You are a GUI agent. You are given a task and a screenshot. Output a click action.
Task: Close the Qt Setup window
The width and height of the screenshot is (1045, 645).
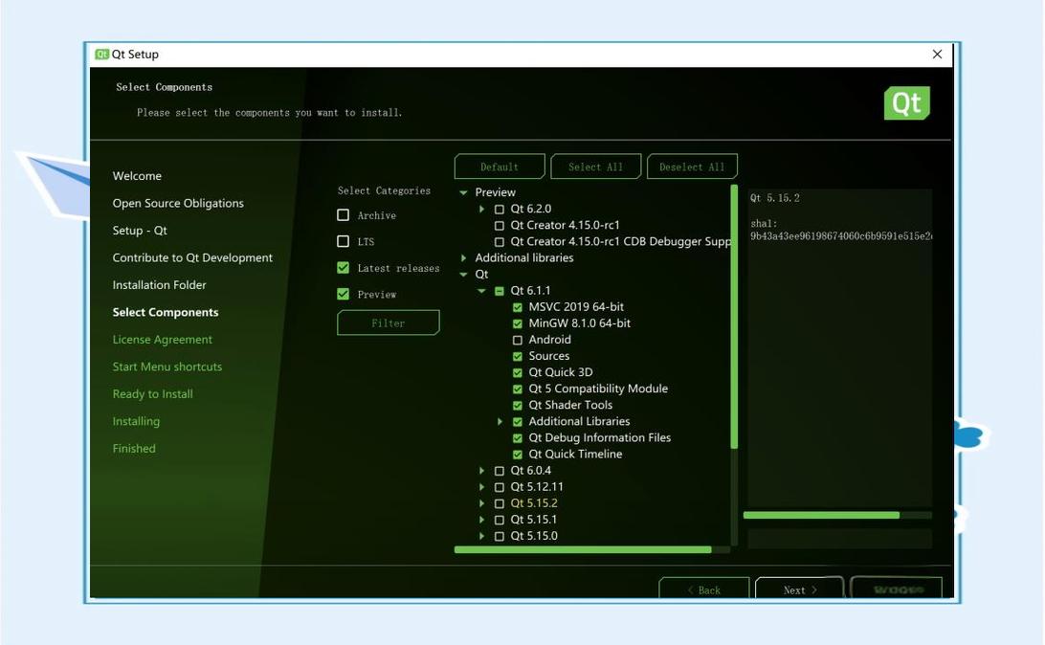pos(937,54)
